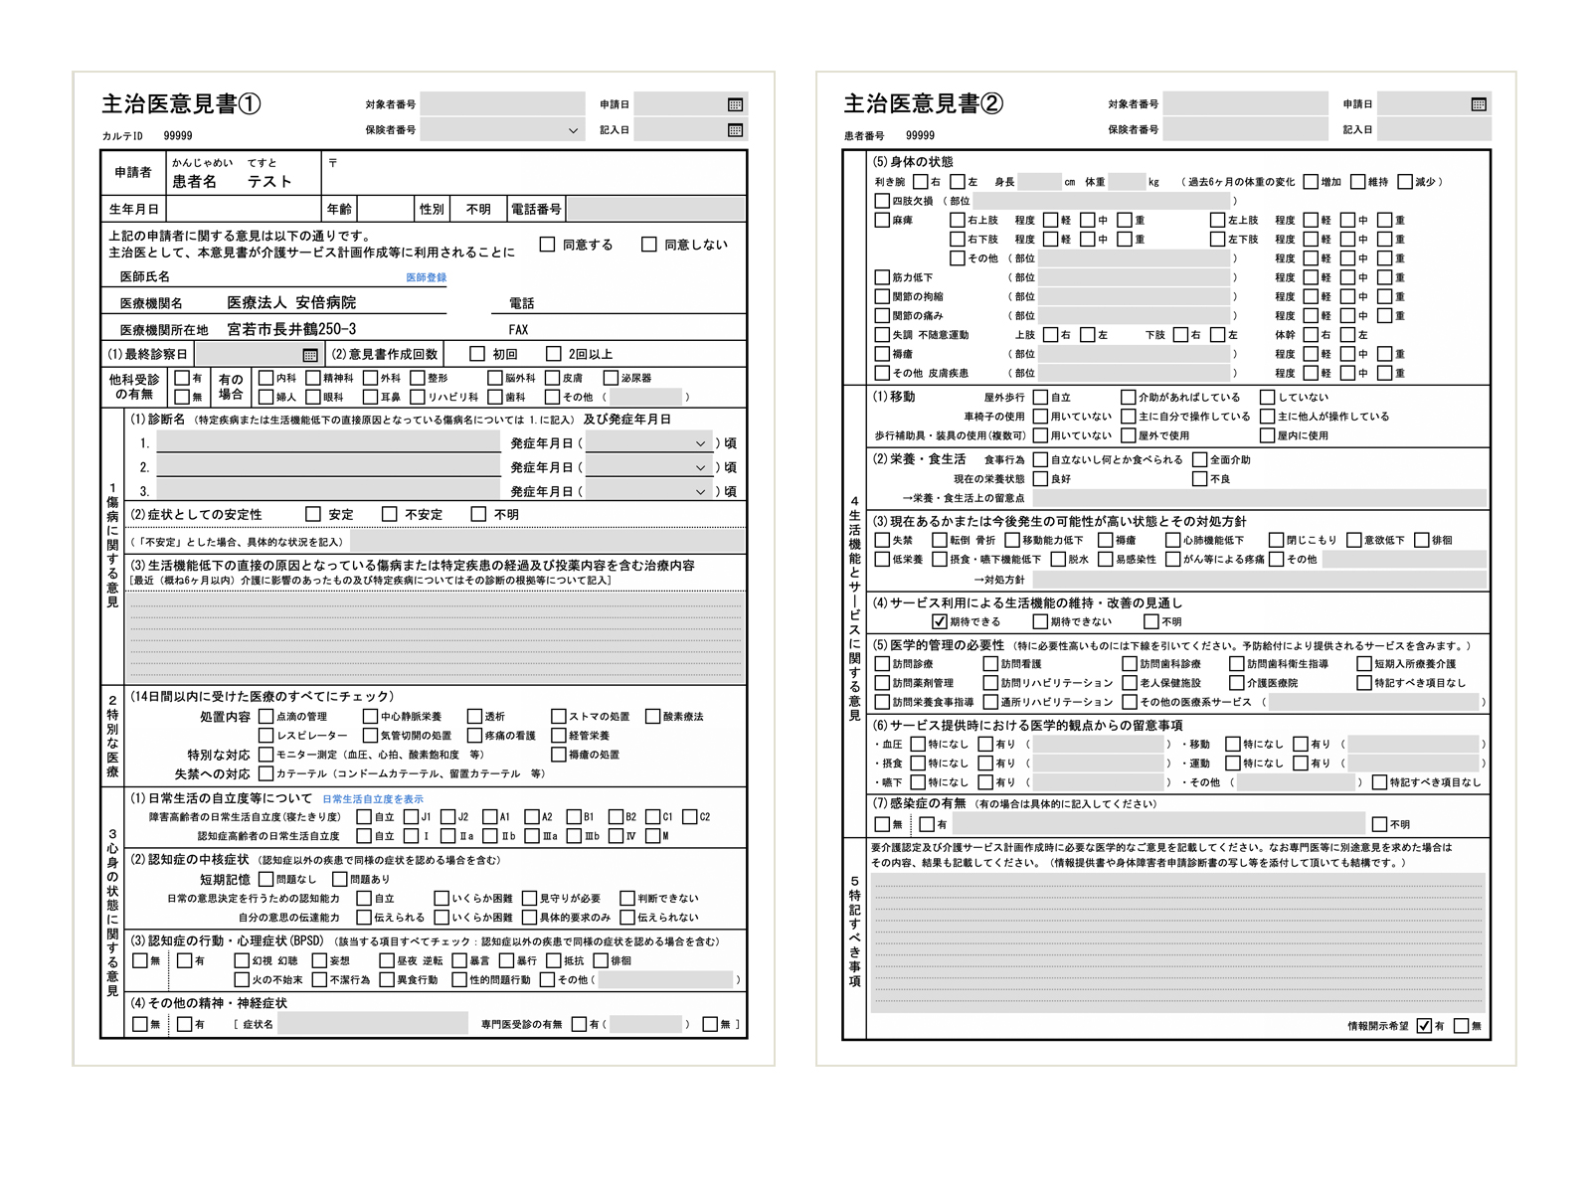The height and width of the screenshot is (1193, 1591).
Task: Click the 電話番号 input field
Action: (x=656, y=209)
